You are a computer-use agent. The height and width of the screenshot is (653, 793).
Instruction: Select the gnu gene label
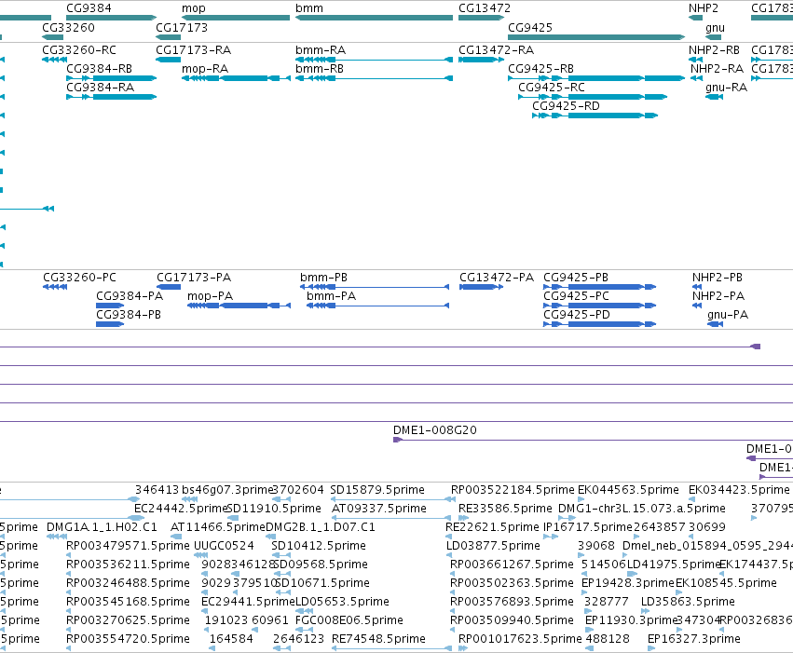[715, 28]
